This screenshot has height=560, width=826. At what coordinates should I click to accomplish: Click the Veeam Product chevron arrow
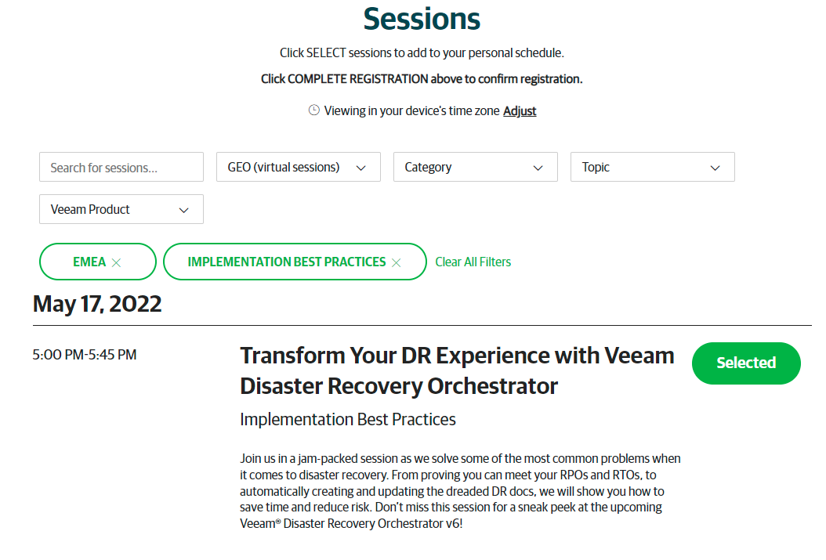(x=184, y=210)
